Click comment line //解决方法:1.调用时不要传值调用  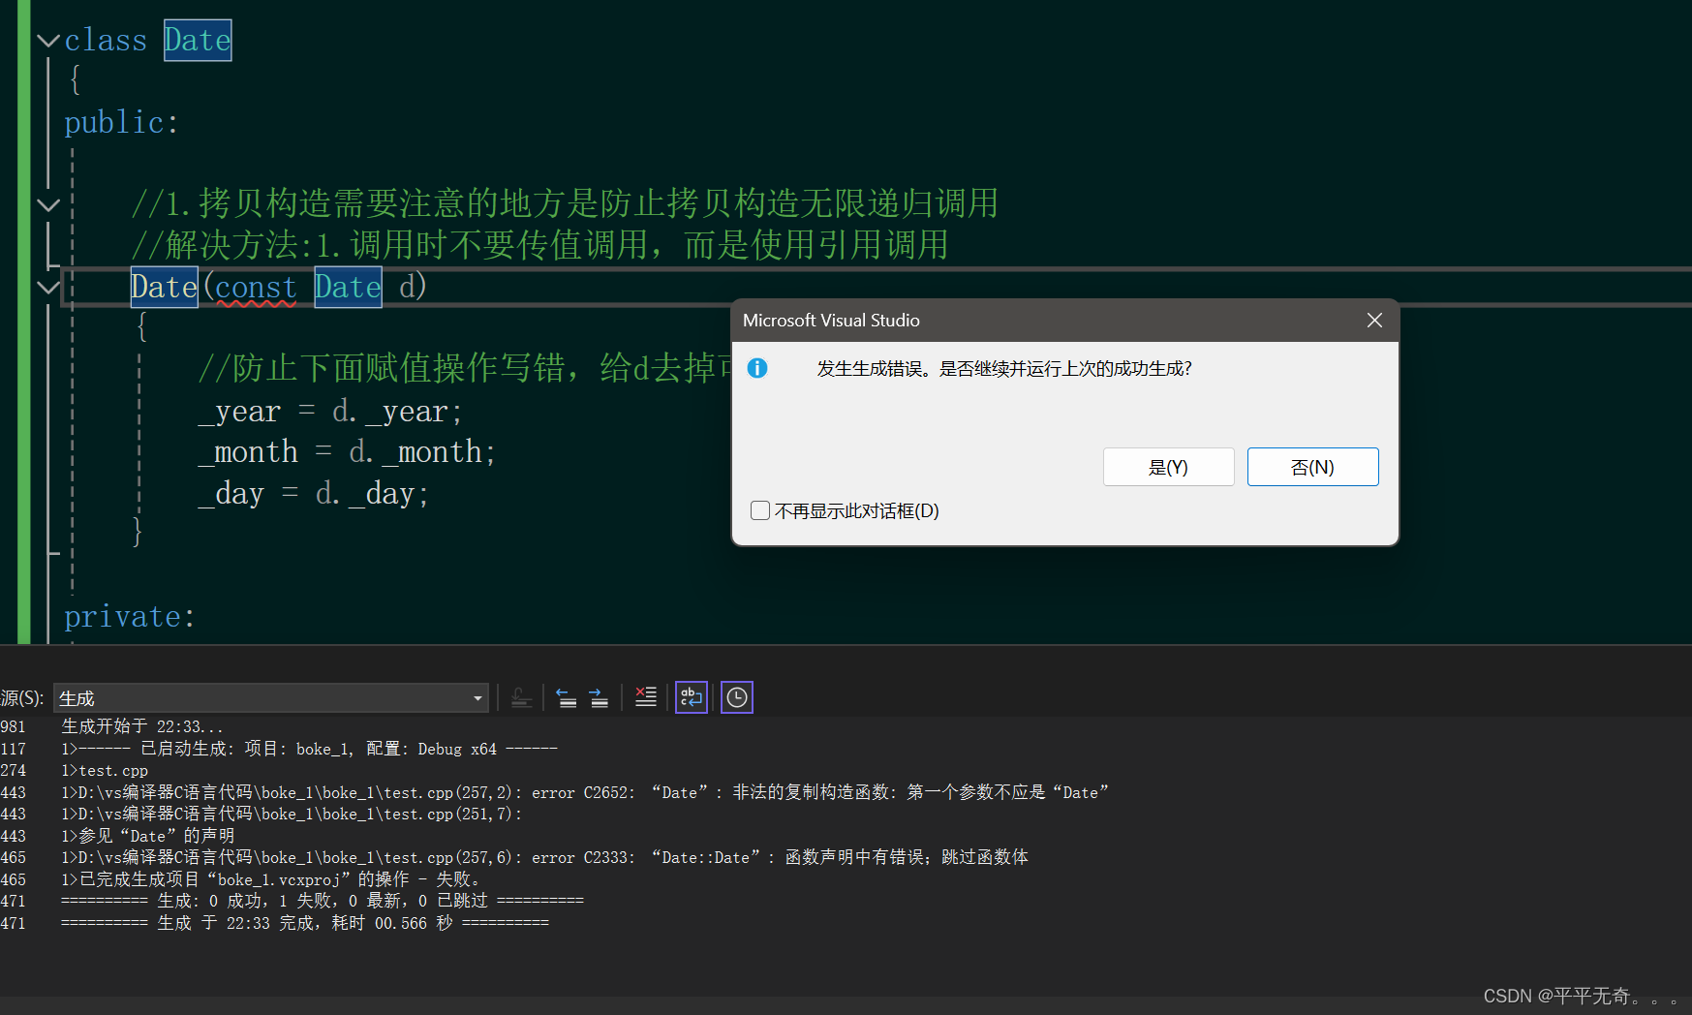[x=539, y=245]
